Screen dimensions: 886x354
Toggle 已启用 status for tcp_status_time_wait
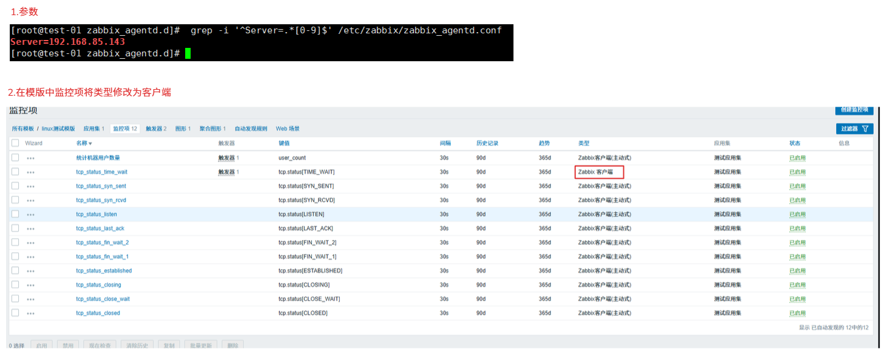click(797, 172)
